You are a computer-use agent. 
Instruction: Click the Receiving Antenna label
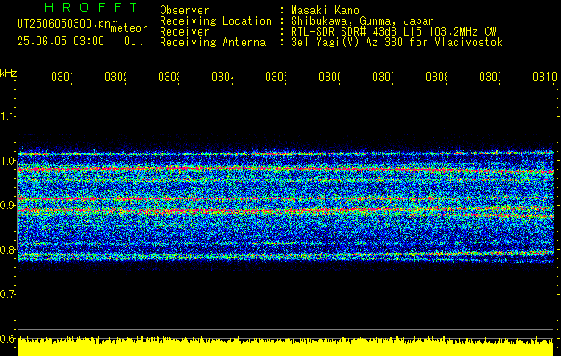pos(212,43)
